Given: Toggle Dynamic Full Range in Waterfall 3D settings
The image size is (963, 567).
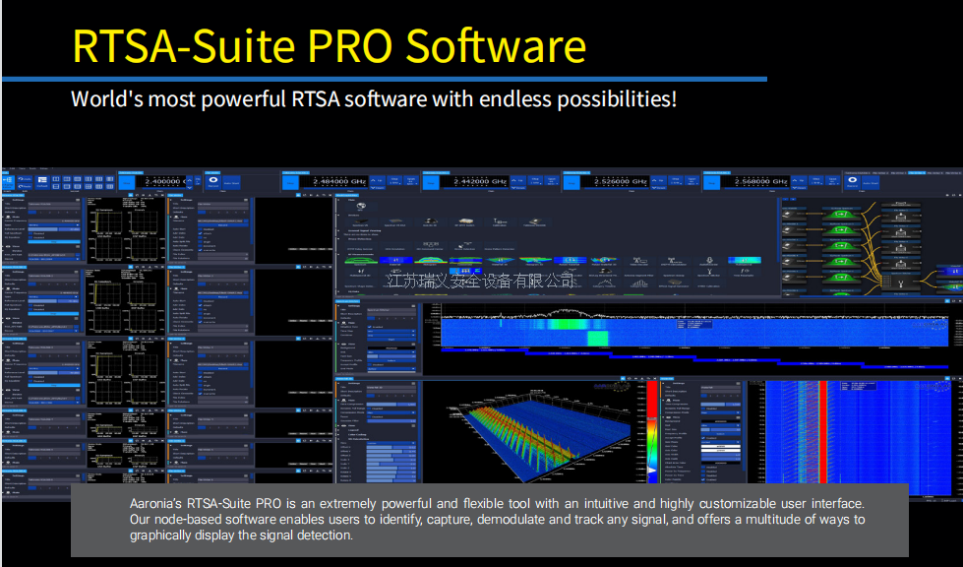Looking at the screenshot, I should click(368, 409).
